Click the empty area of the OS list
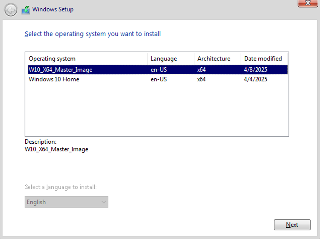 pos(157,110)
